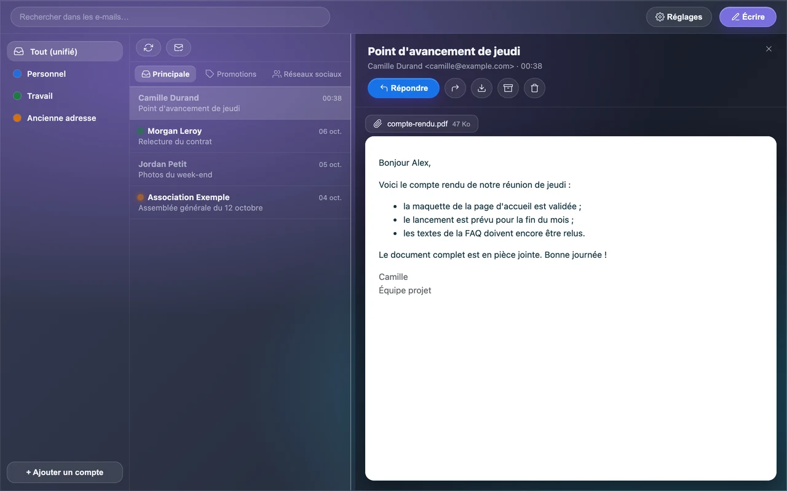
Task: Open the Morgan Leroy email
Action: coord(240,136)
